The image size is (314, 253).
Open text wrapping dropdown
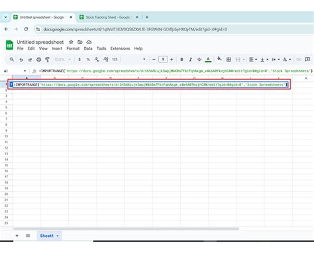(276, 59)
